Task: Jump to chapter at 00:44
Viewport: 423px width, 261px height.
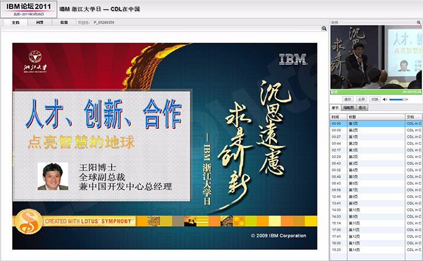Action: 376,143
